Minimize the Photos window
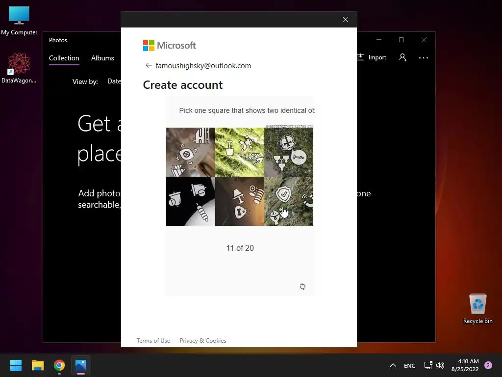502x377 pixels. 379,40
